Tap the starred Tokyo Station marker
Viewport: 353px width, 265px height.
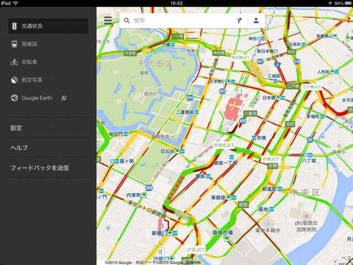coord(234,106)
